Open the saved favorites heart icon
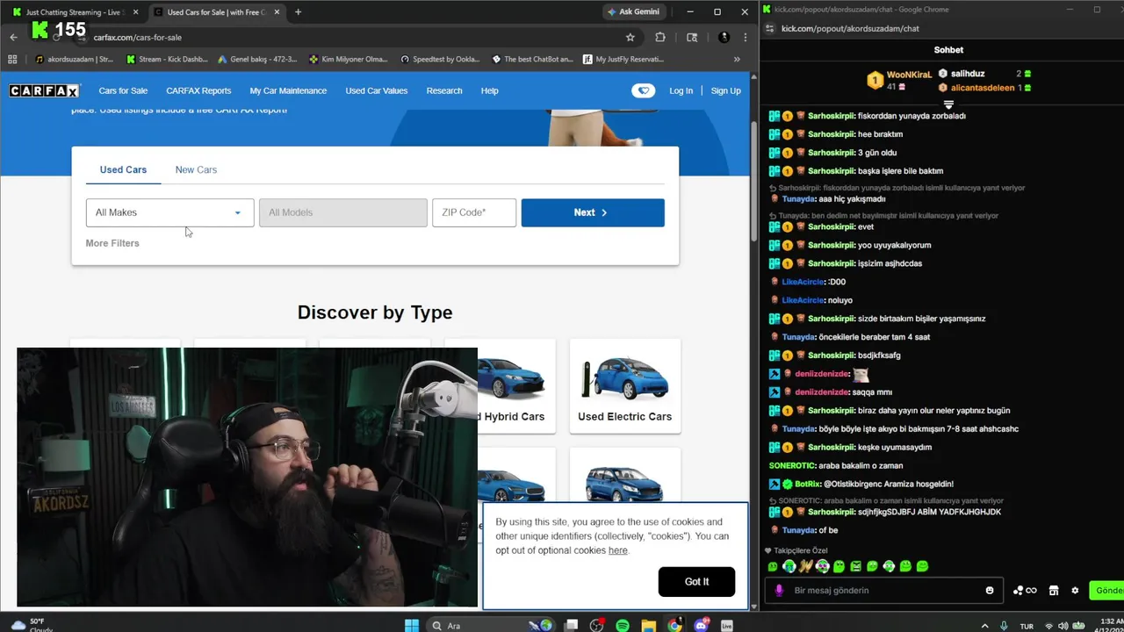The height and width of the screenshot is (632, 1124). (643, 90)
